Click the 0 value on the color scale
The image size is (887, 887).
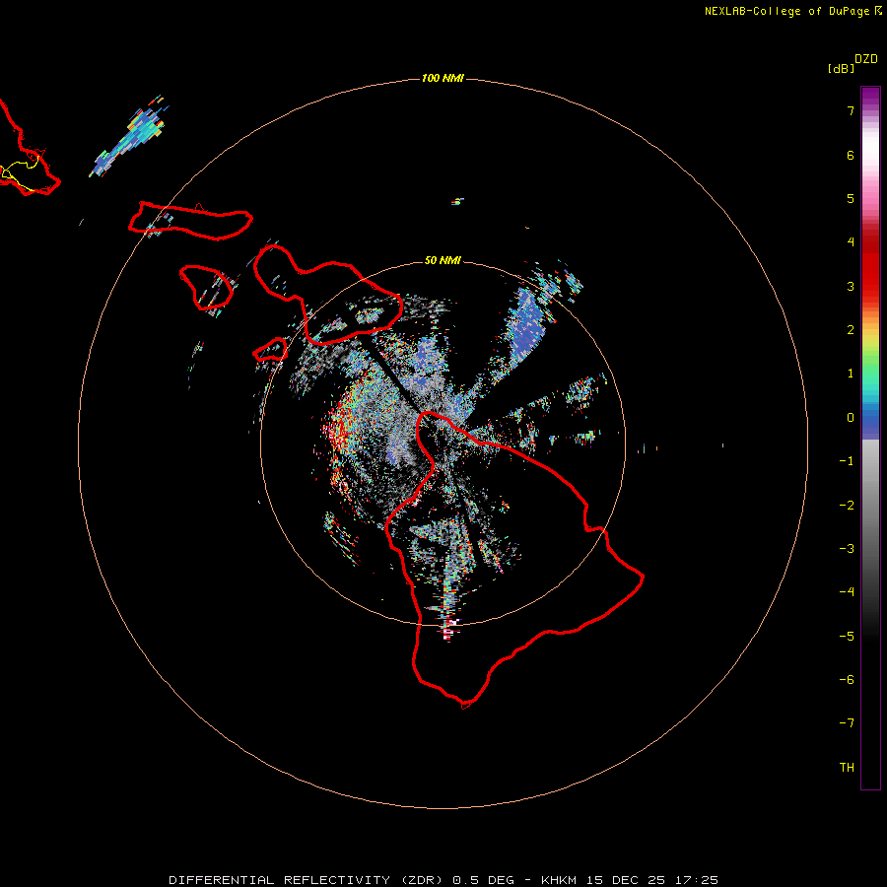click(851, 418)
